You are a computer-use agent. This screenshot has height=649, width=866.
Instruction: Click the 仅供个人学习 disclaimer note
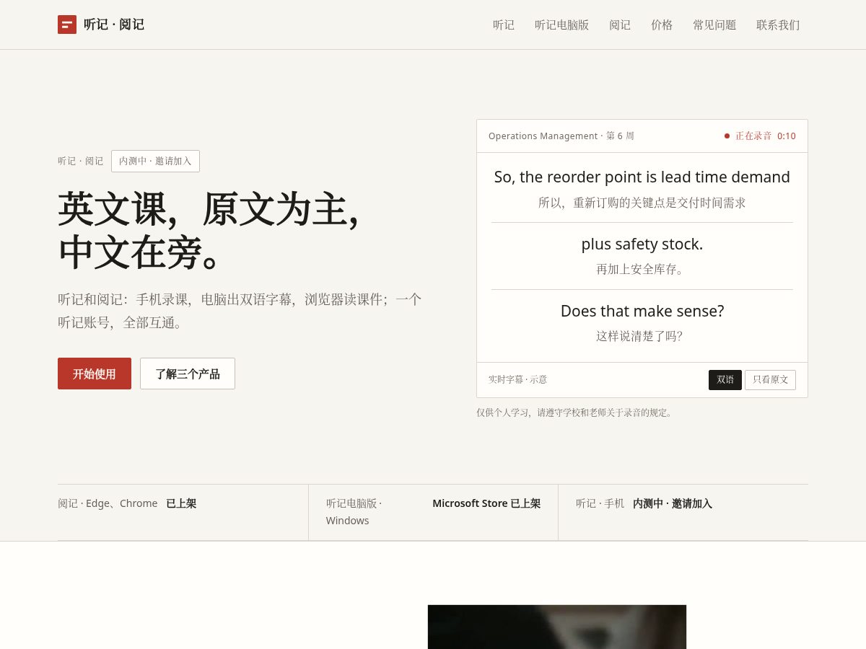[576, 412]
